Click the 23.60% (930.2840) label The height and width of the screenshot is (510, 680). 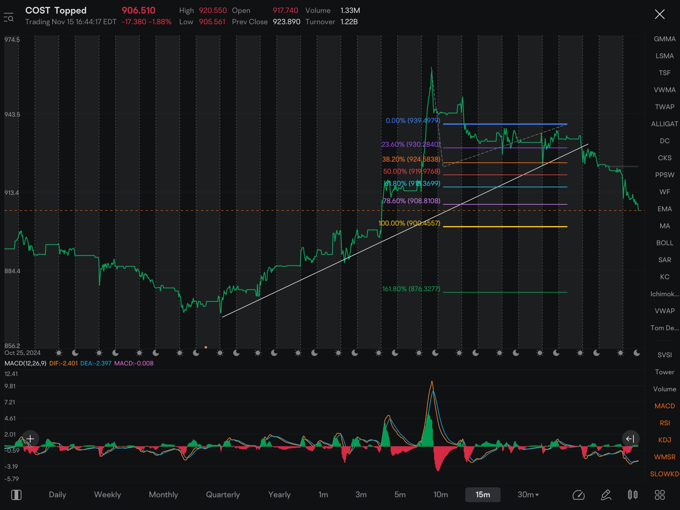411,144
